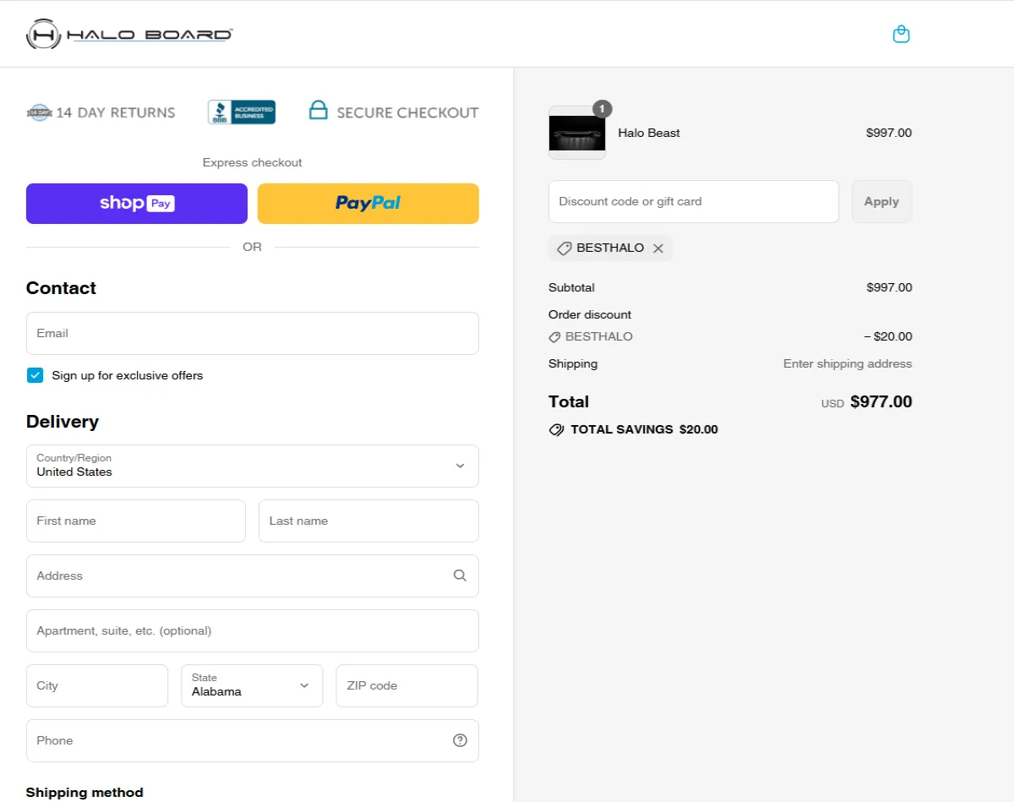
Task: Click the item quantity badge on Halo Beast
Action: click(x=602, y=109)
